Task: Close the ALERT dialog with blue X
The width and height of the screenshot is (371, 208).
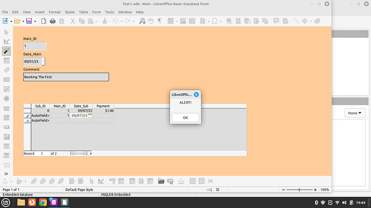Action: 196,95
